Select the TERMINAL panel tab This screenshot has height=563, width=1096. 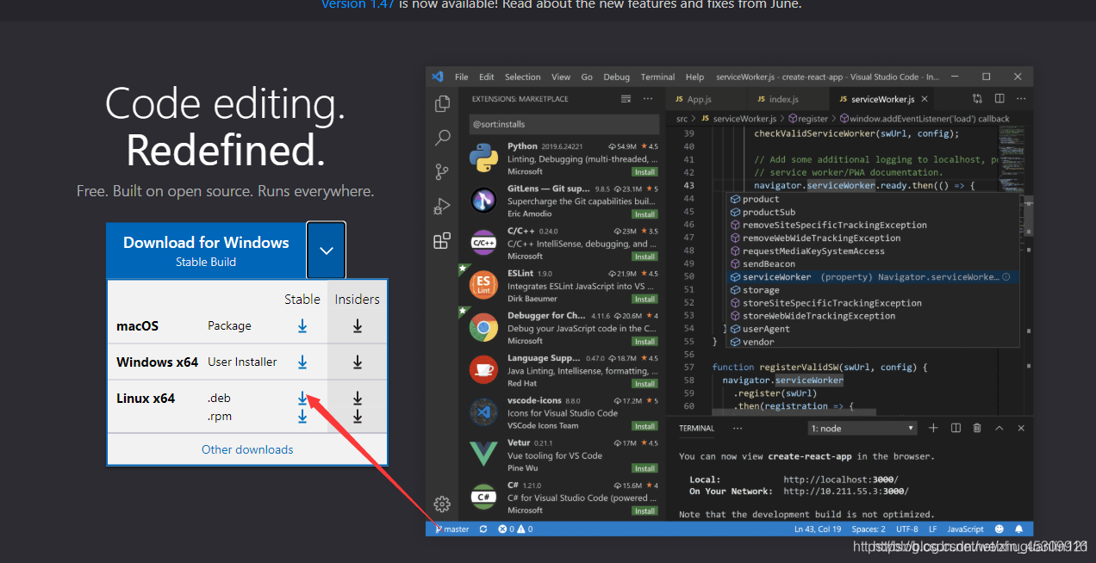point(696,428)
